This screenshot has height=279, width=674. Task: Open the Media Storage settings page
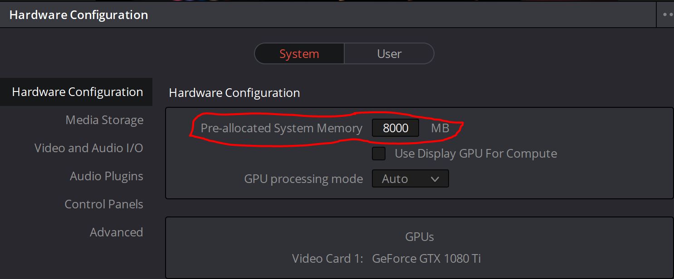click(104, 120)
